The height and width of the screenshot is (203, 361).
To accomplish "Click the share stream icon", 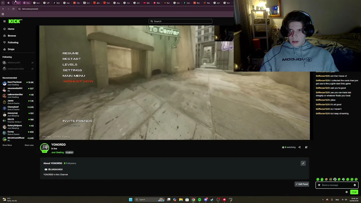I will [x=300, y=147].
